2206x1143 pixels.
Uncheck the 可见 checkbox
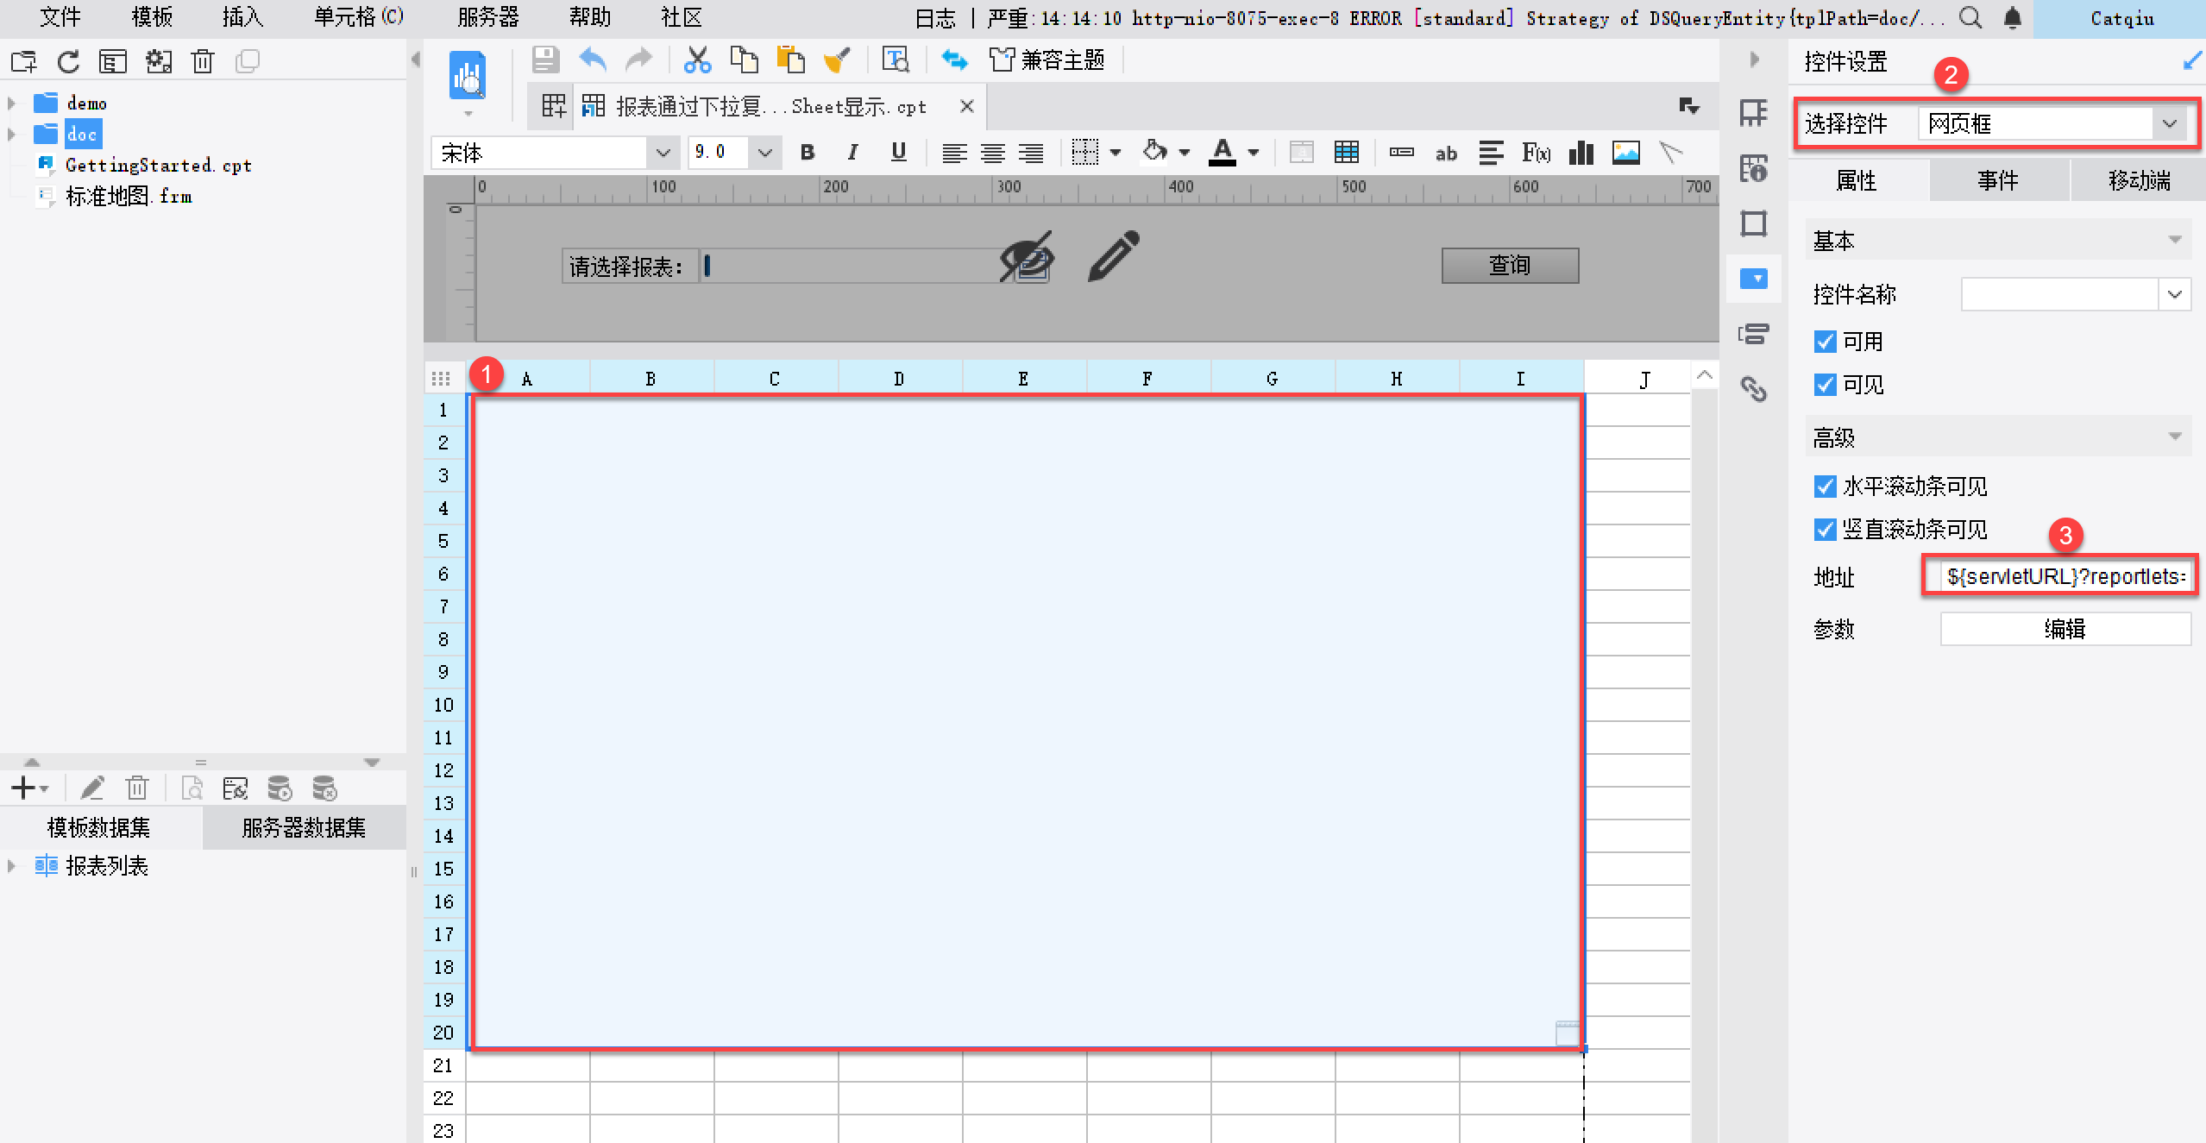click(1825, 385)
